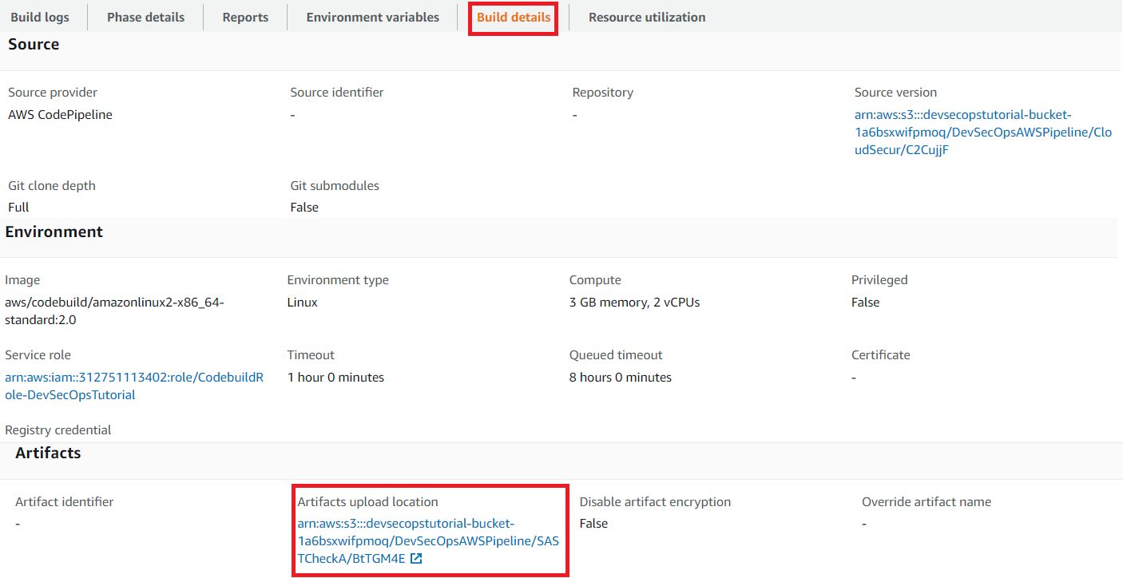The height and width of the screenshot is (578, 1123).
Task: Follow the CodebuildRole-DevSecOpsTutorial service role link
Action: (133, 386)
